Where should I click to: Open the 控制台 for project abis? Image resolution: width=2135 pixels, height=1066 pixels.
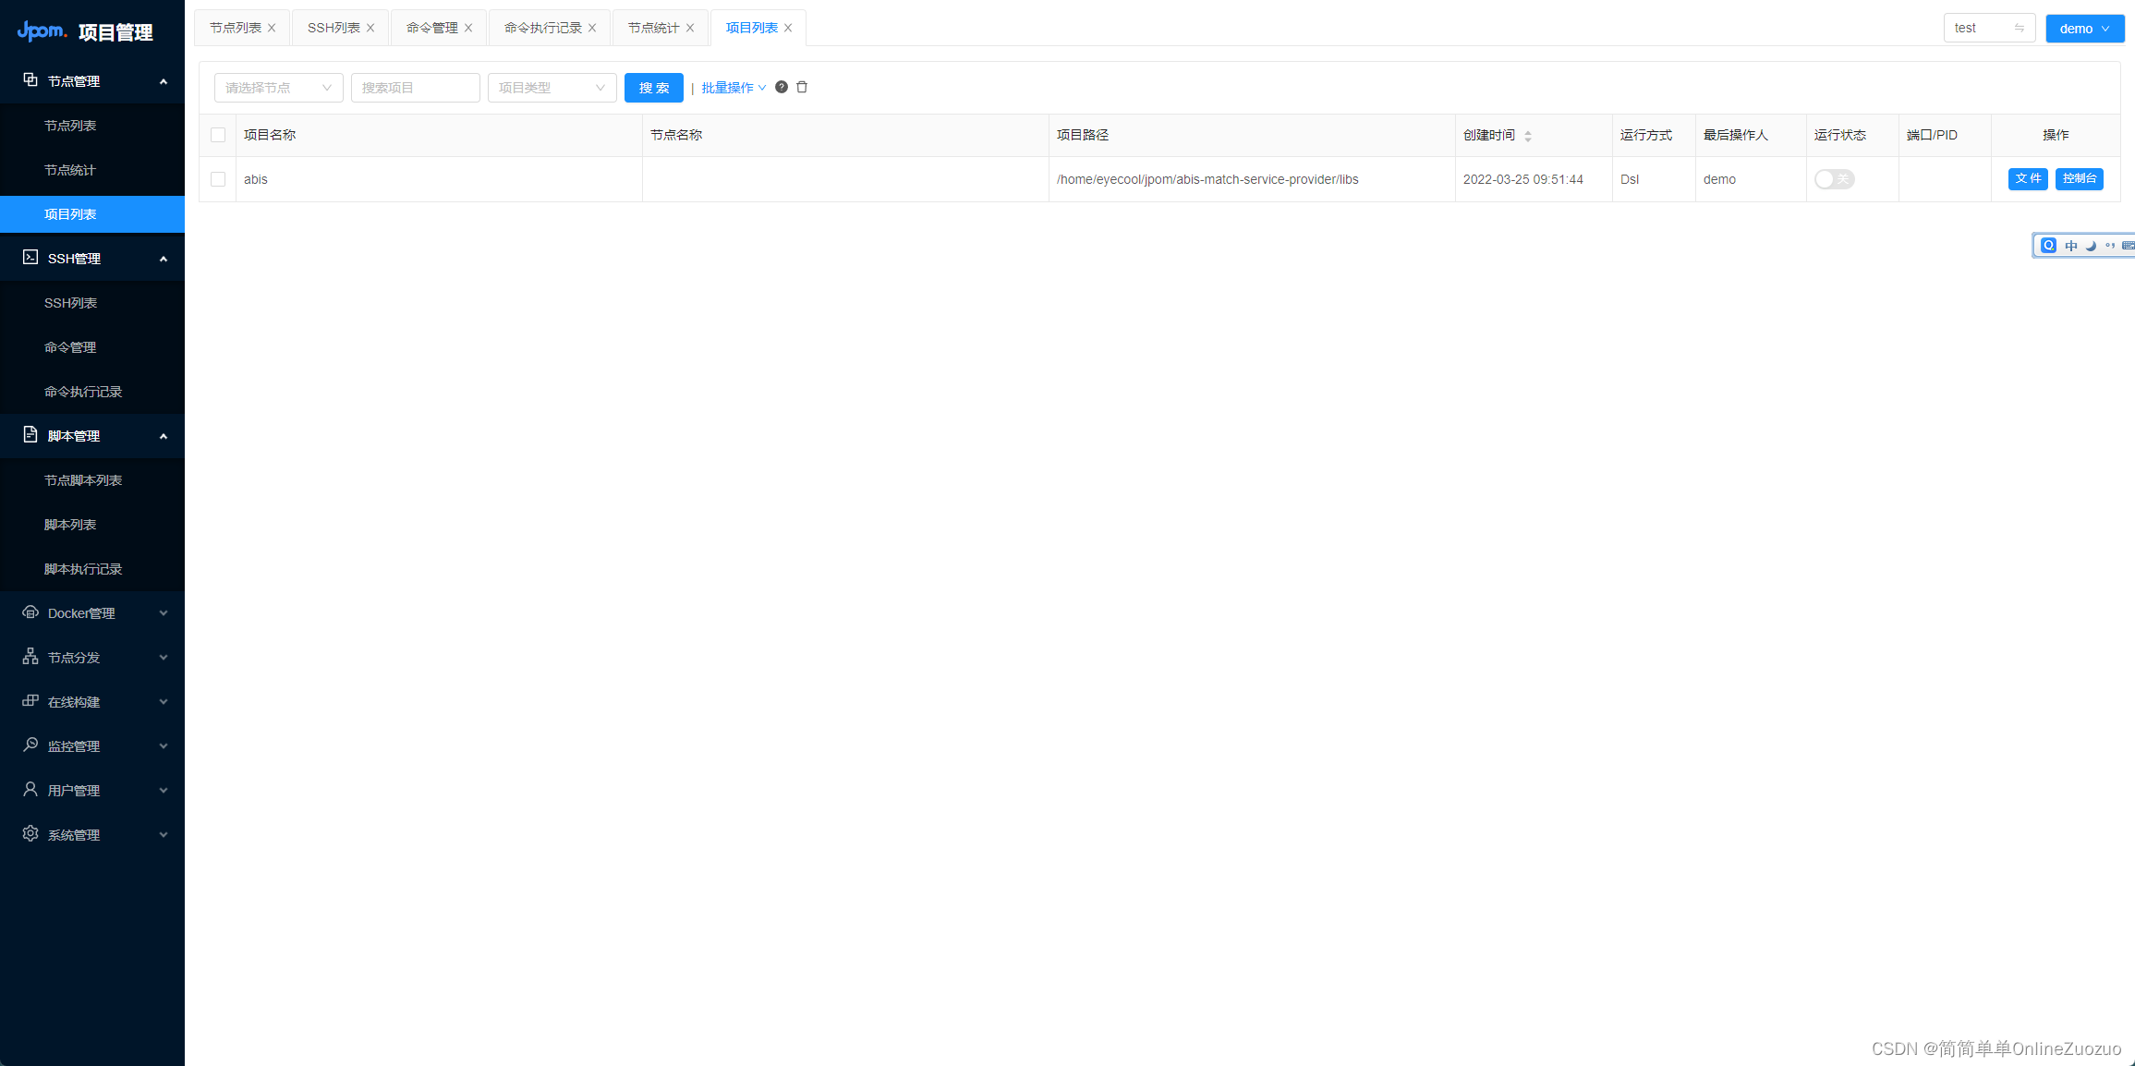2080,178
